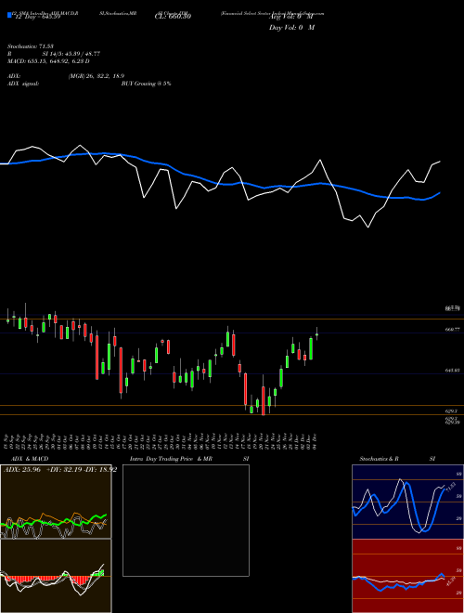
Task: Click the "Avg Vol: 0 M" label
Action: click(291, 17)
